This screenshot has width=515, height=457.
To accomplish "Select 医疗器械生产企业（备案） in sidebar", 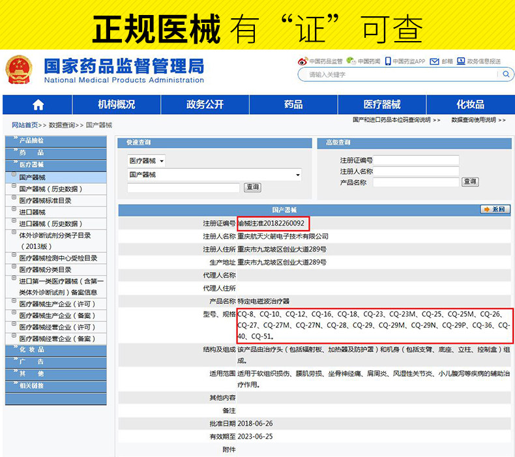I will point(57,316).
